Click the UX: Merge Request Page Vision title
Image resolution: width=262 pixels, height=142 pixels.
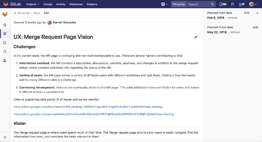coord(53,37)
